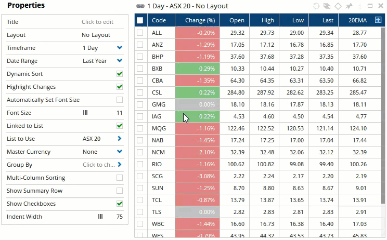This screenshot has width=387, height=240.
Task: Expand the Date Range dropdown chevron
Action: (120, 61)
